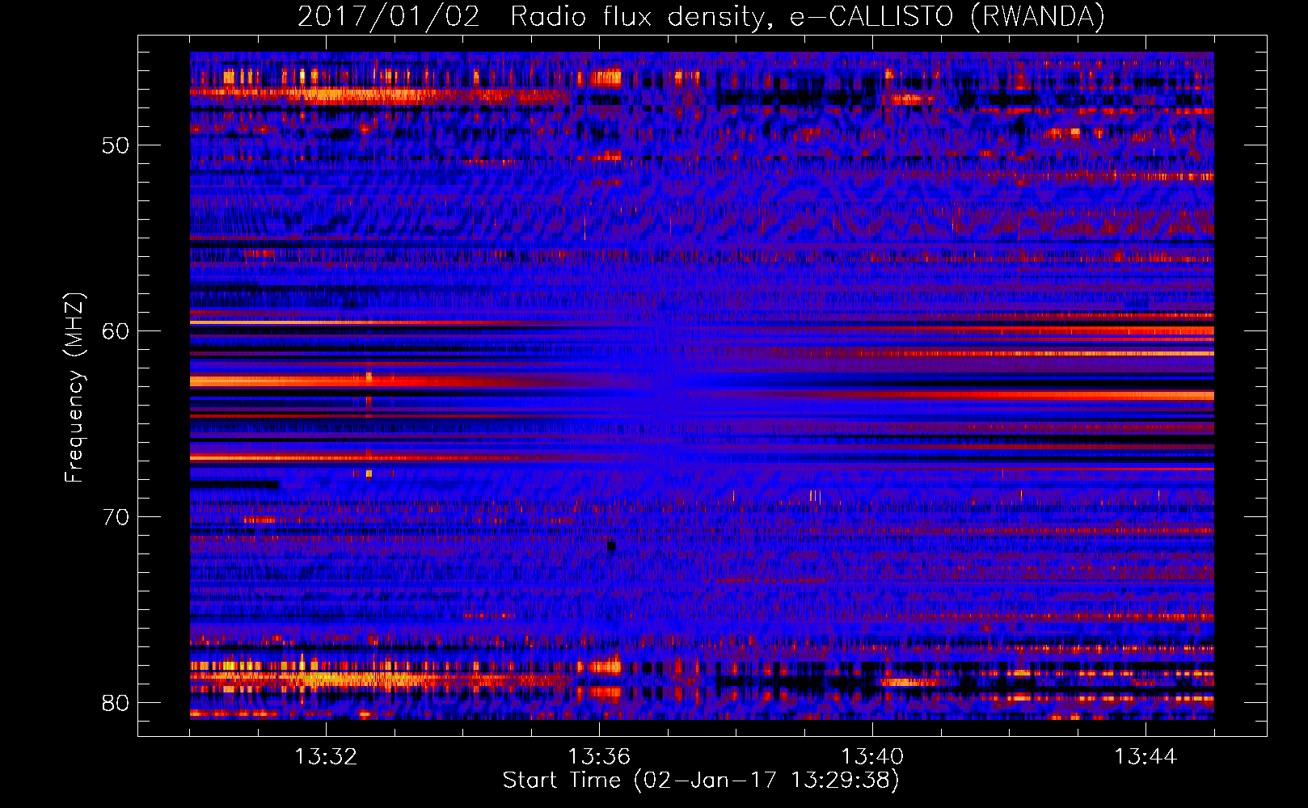
Task: Click the plot title mentioning e-CALLISTO (RWANDA)
Action: coord(701,16)
